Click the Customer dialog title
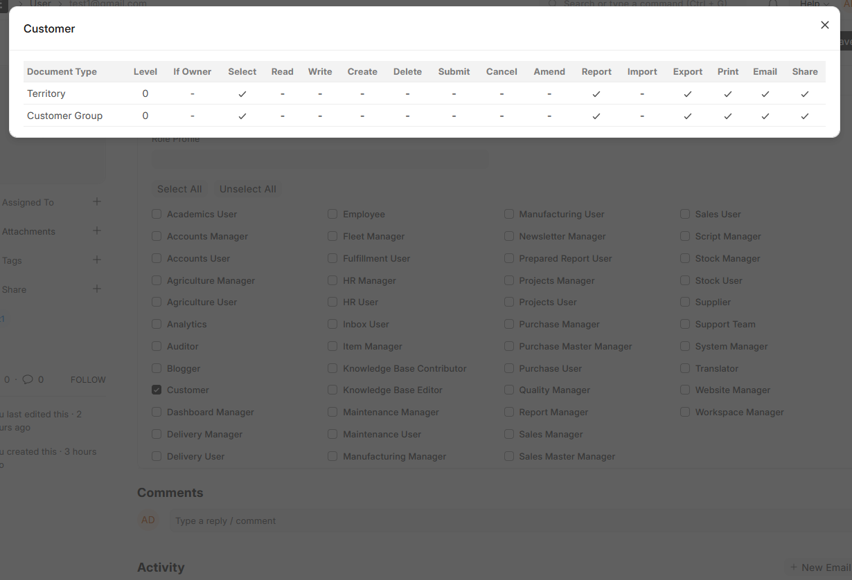 click(x=49, y=28)
